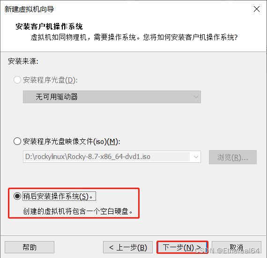Click the 创建的虚拟机将包含一个空白硬盘 description text
Viewport: 267px width, 258px height.
tap(78, 211)
